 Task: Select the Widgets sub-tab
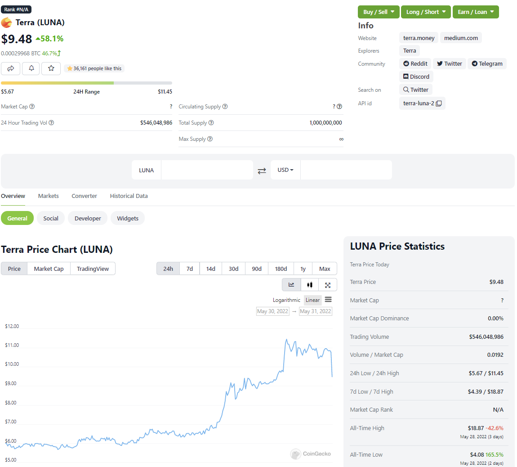(128, 218)
